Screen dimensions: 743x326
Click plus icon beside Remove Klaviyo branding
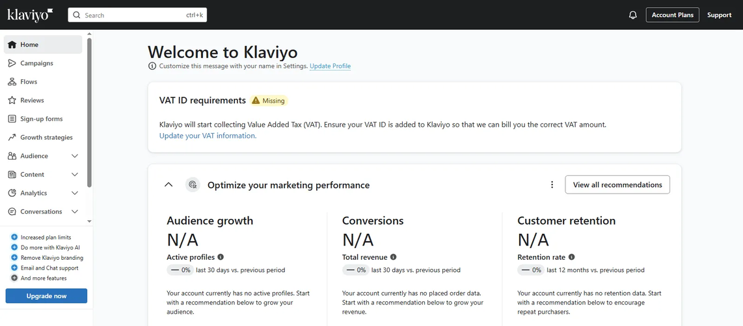[14, 258]
